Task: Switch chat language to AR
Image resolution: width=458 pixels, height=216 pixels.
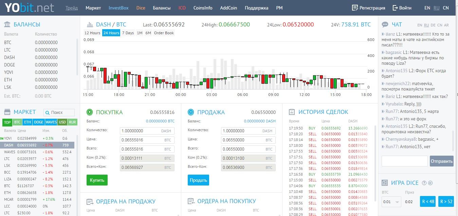Action: point(446,25)
